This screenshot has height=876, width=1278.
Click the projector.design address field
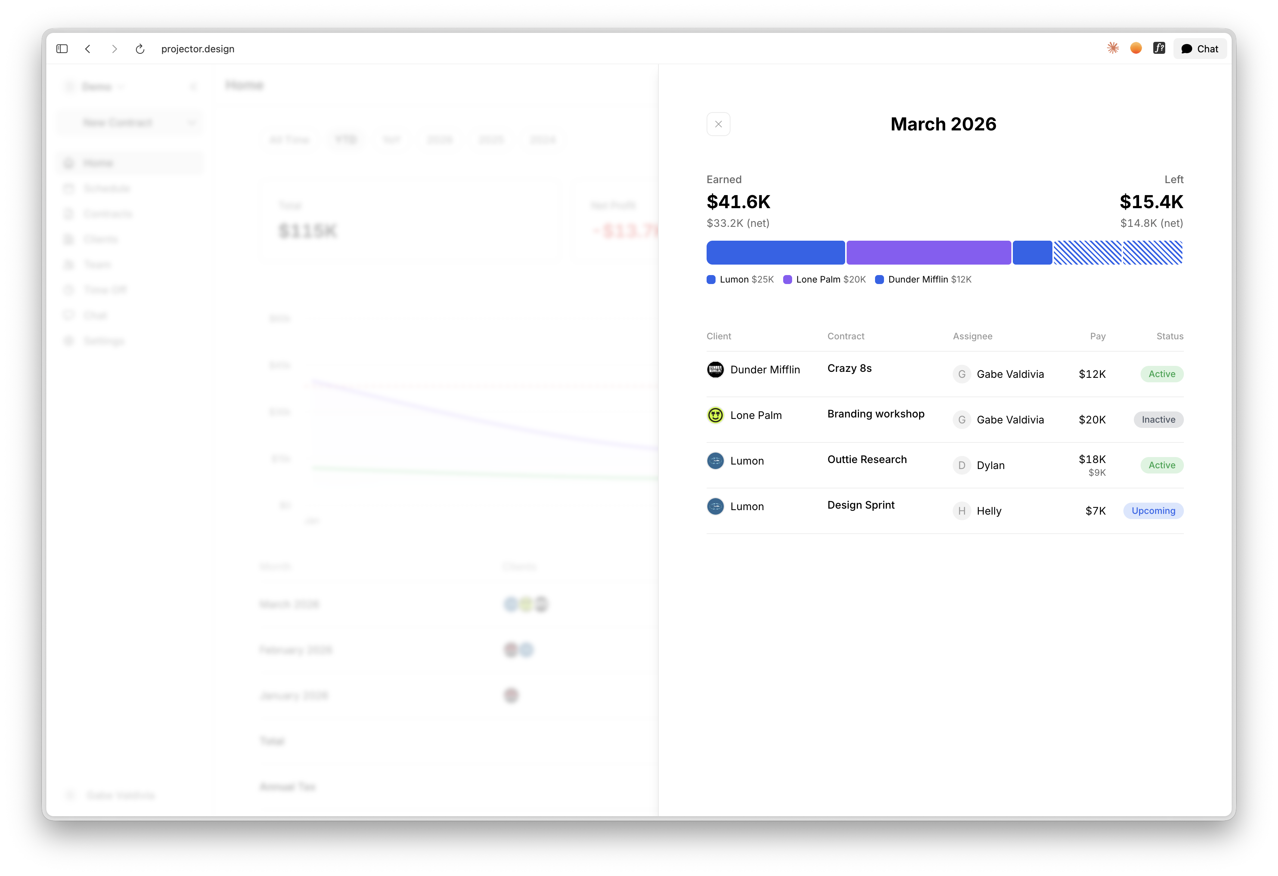(x=198, y=49)
